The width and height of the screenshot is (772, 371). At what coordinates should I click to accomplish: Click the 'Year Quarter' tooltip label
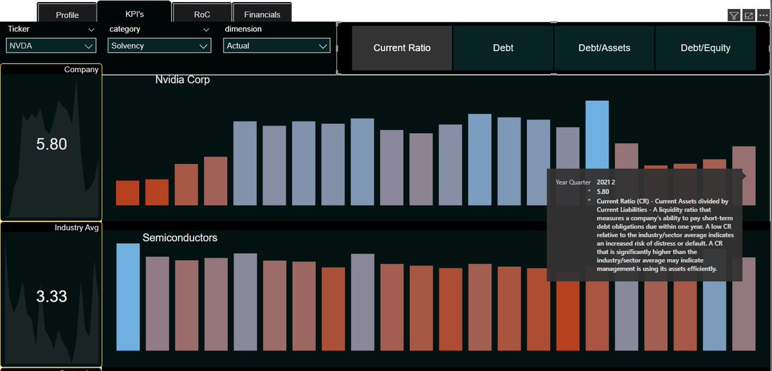tap(573, 183)
